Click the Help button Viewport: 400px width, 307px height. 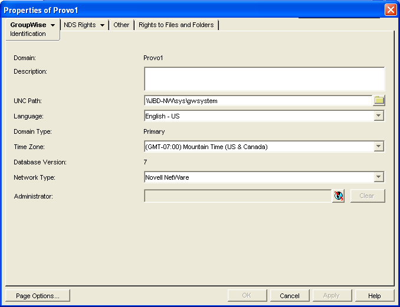pos(375,296)
